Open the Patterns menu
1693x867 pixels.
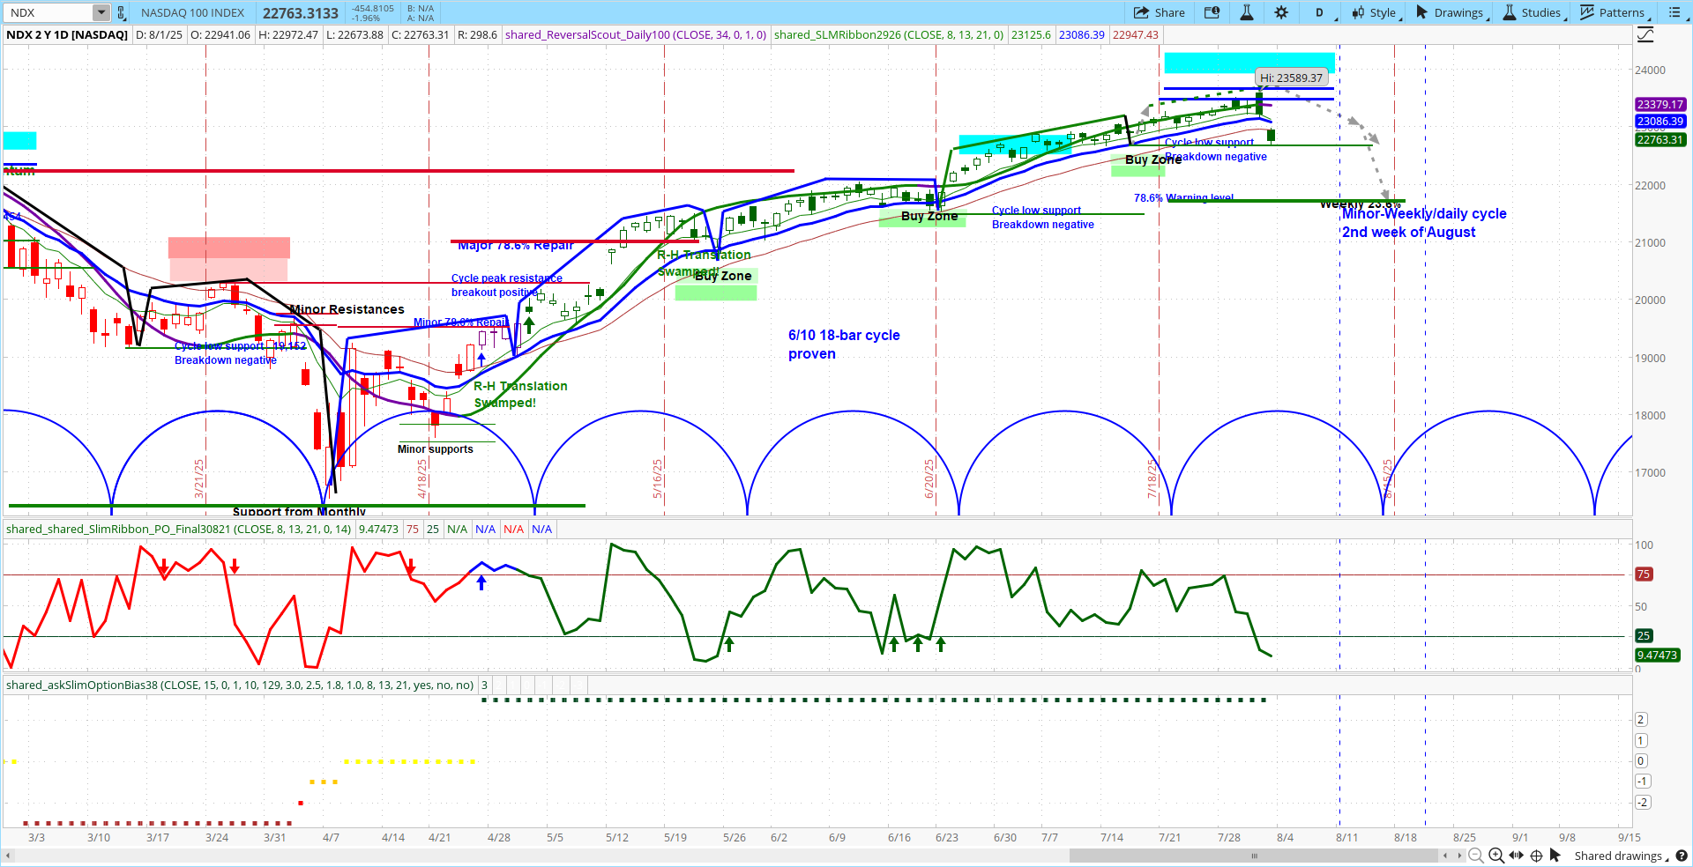(x=1613, y=12)
